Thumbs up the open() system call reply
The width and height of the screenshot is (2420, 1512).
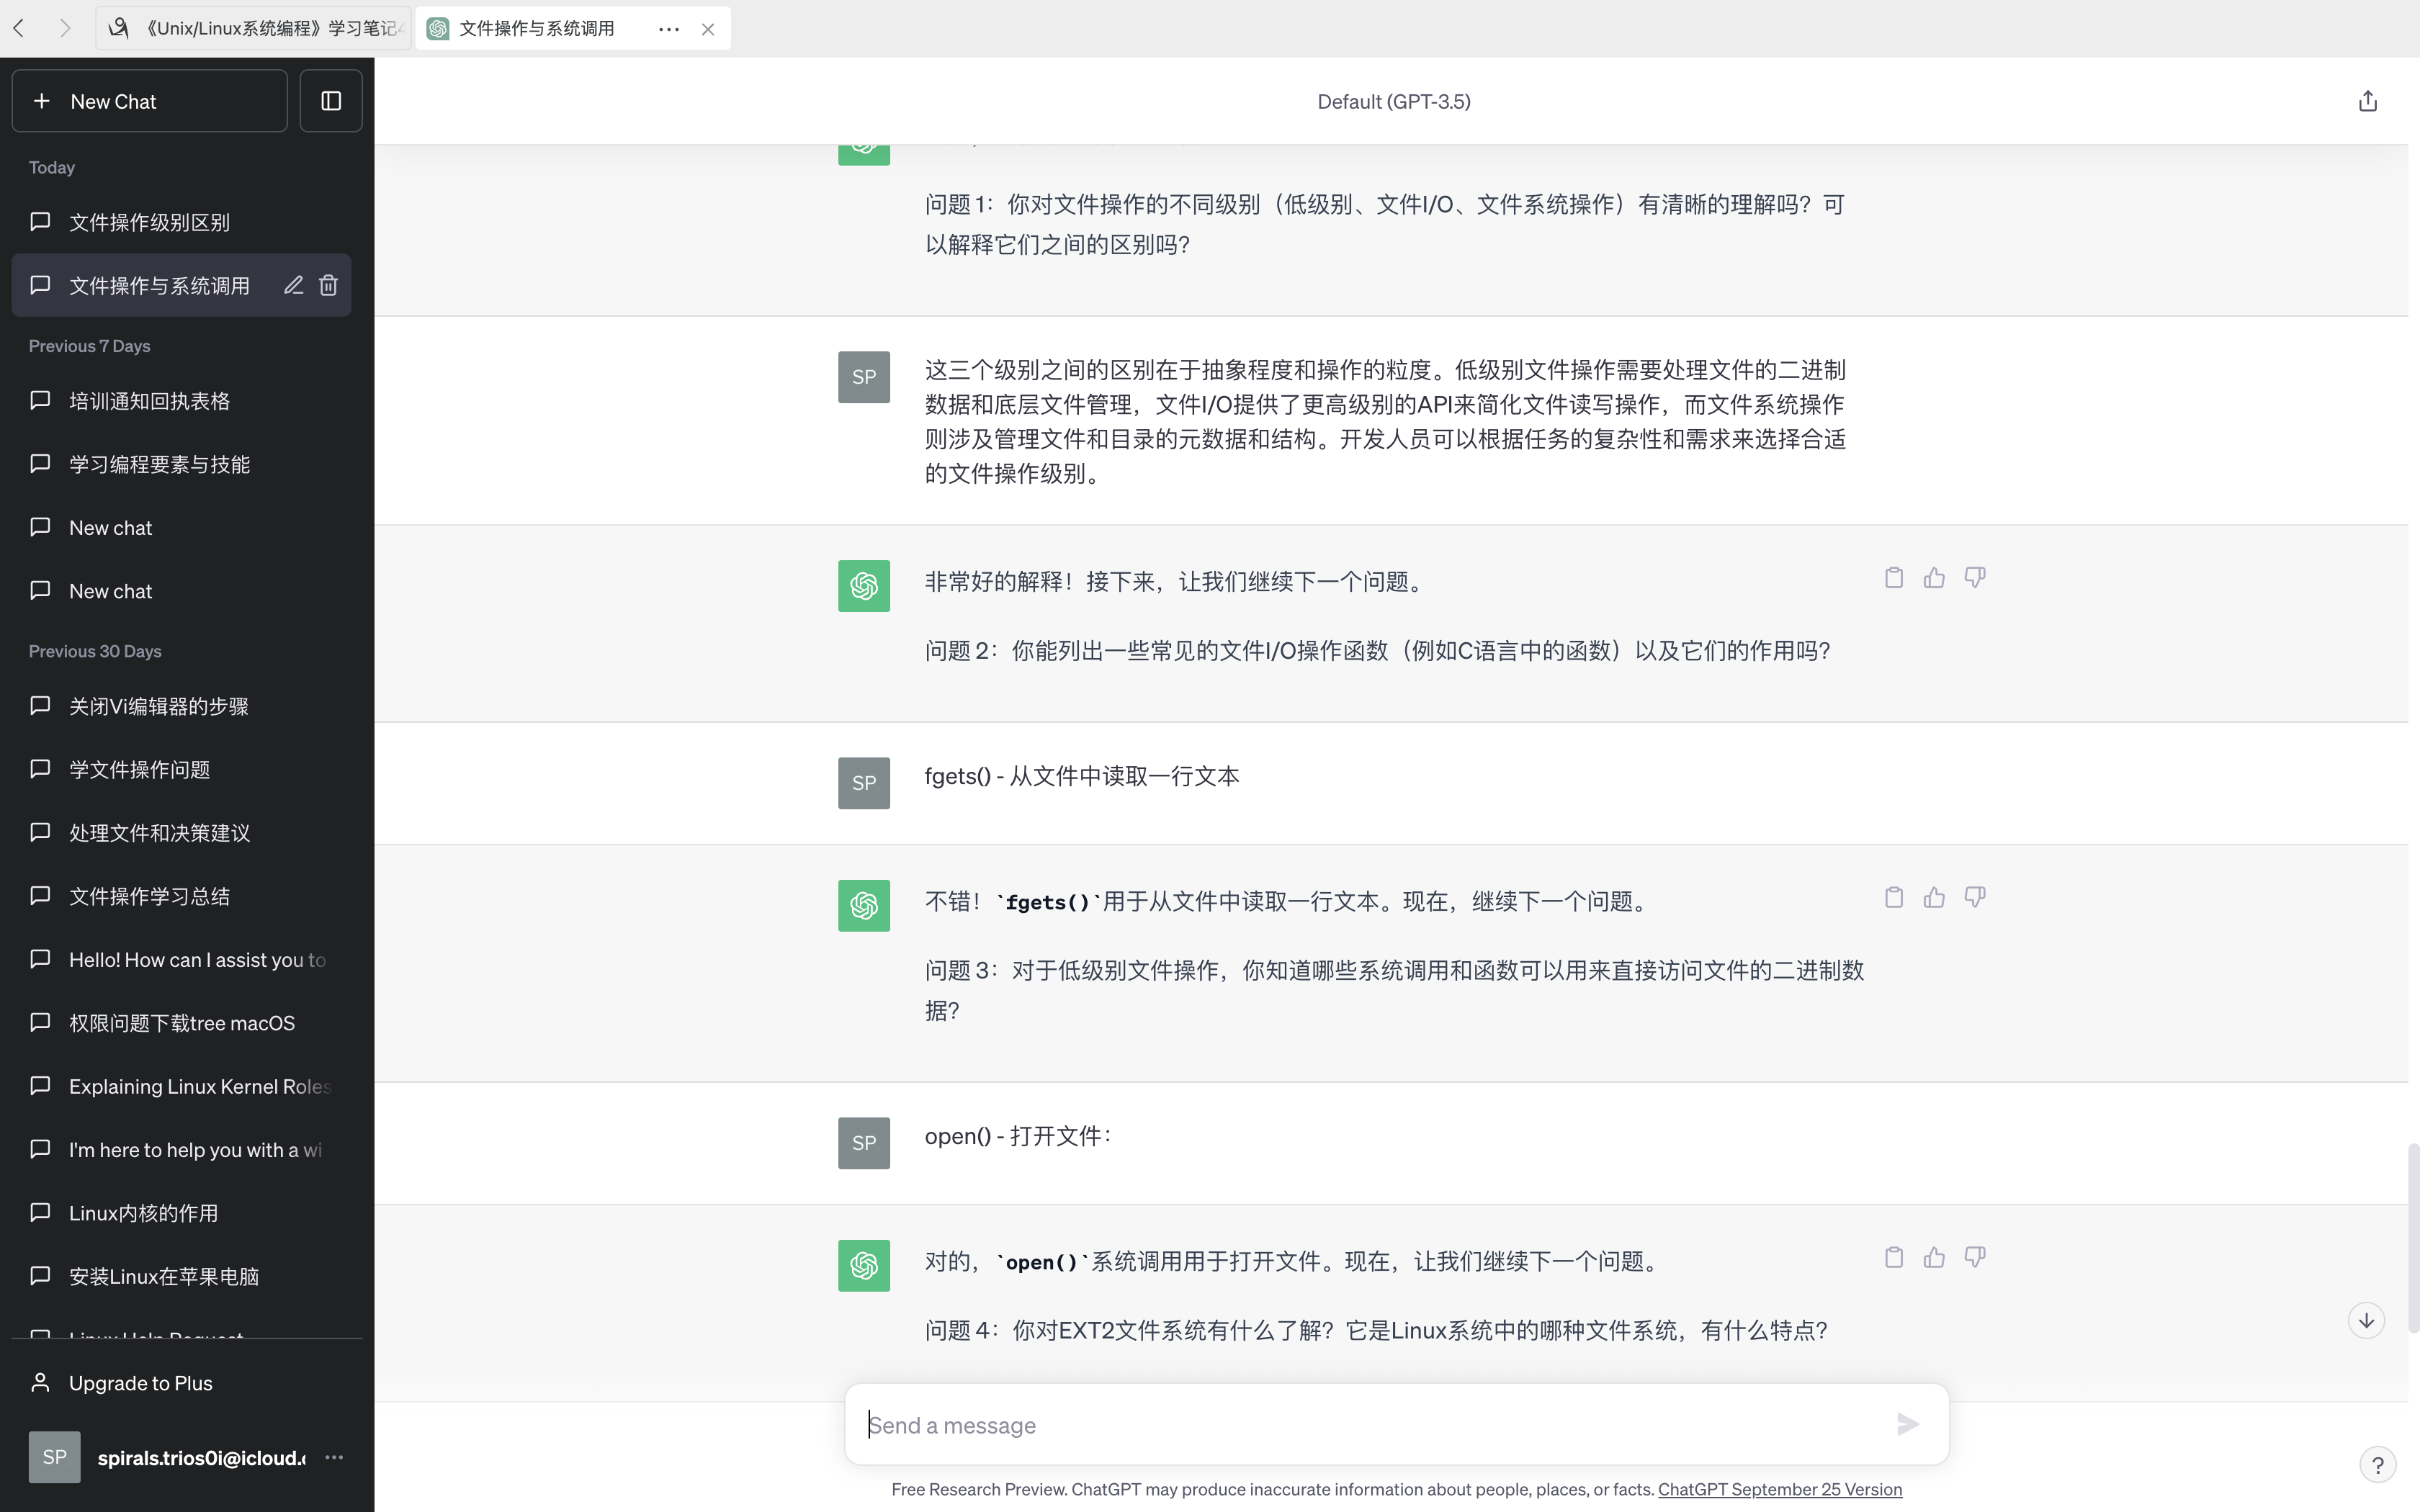coord(1934,1257)
